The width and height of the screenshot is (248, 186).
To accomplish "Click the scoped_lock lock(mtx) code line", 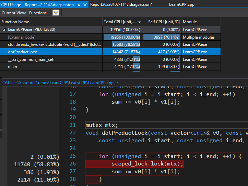I will pyautogui.click(x=147, y=164).
